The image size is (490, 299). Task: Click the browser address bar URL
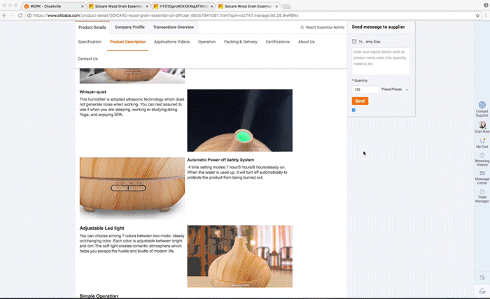[x=166, y=15]
